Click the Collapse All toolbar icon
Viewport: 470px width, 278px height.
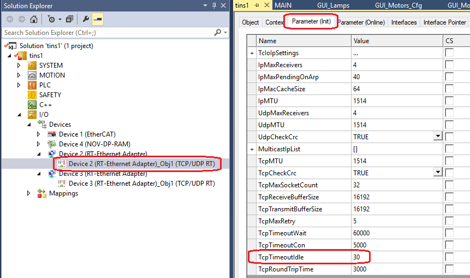tap(69, 19)
